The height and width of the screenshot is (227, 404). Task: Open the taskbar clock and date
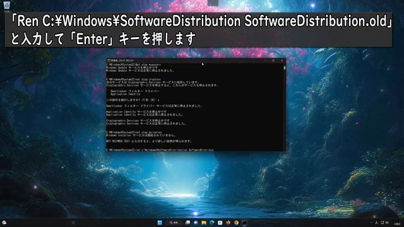pyautogui.click(x=397, y=224)
